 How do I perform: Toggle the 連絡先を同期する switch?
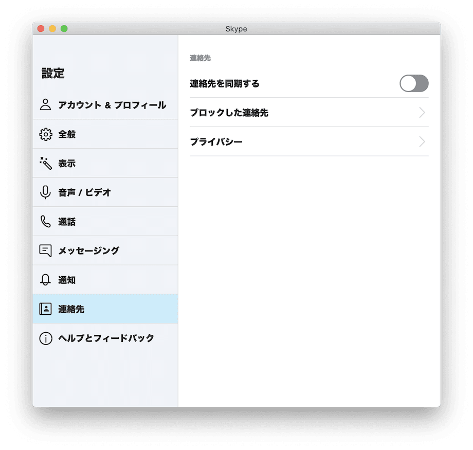(414, 83)
